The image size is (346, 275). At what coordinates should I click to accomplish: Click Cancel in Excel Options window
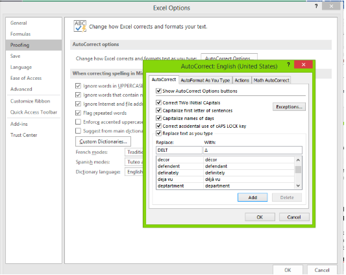point(322,270)
